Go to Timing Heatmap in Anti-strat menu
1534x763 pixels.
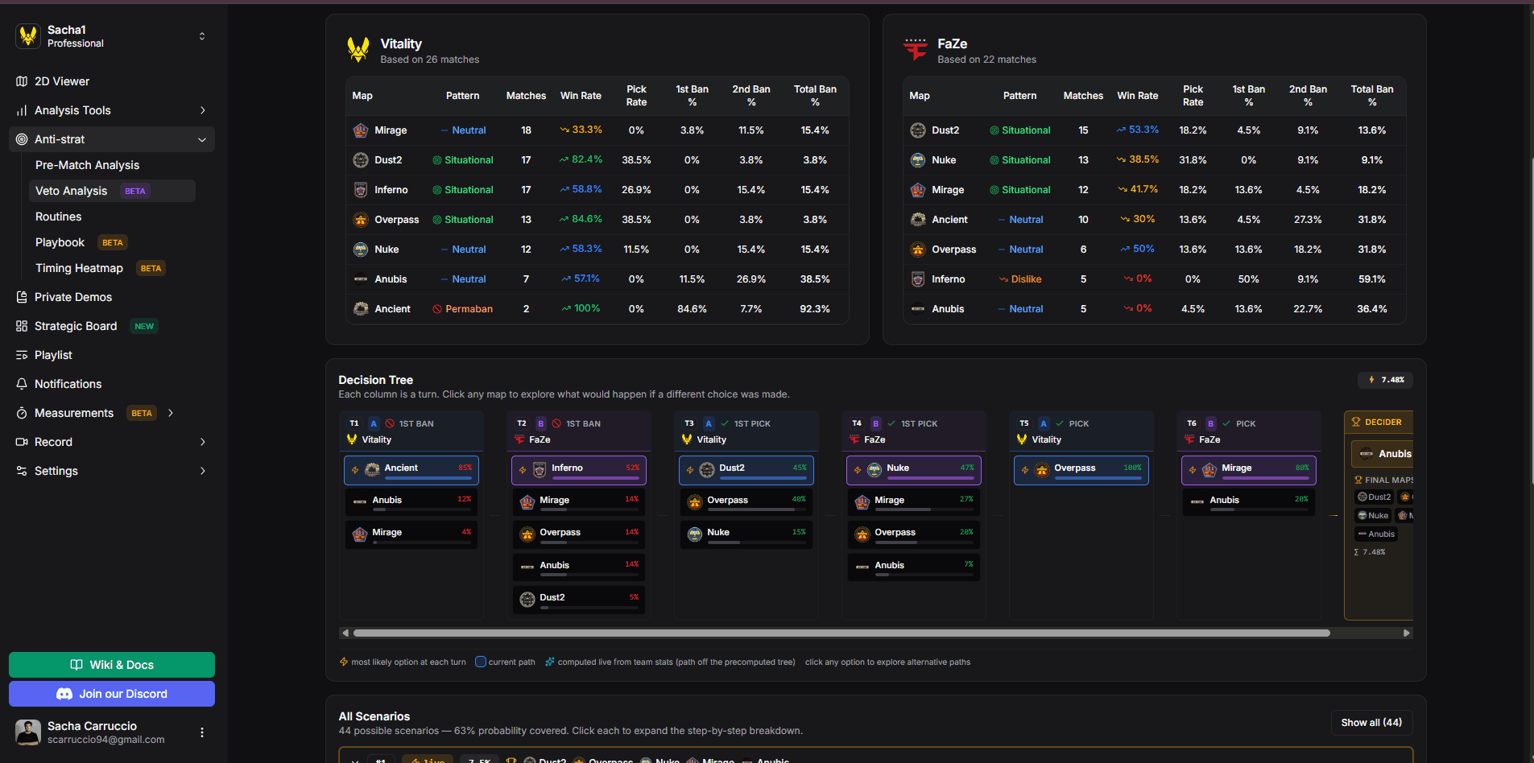pos(79,268)
